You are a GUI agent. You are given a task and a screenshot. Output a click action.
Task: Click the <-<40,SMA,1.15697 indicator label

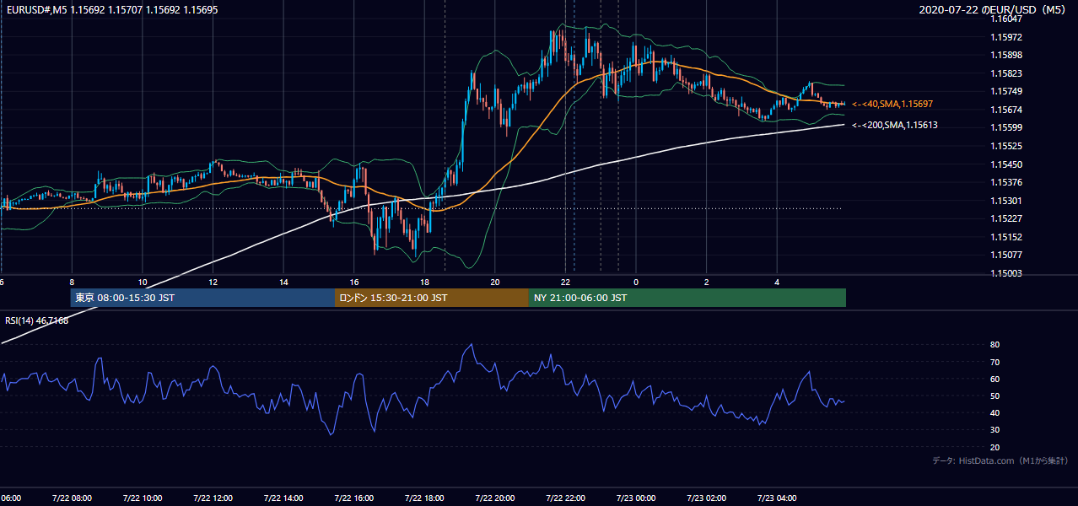coord(892,104)
